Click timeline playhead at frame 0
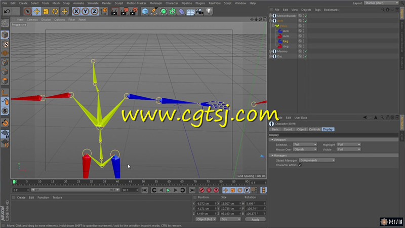 coord(14,182)
